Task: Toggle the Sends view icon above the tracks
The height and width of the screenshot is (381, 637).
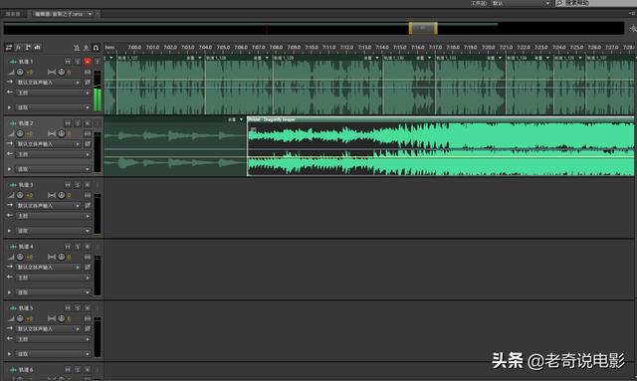Action: (28, 48)
